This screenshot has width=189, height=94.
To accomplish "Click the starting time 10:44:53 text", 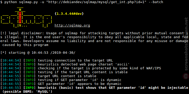I will click(40, 53).
